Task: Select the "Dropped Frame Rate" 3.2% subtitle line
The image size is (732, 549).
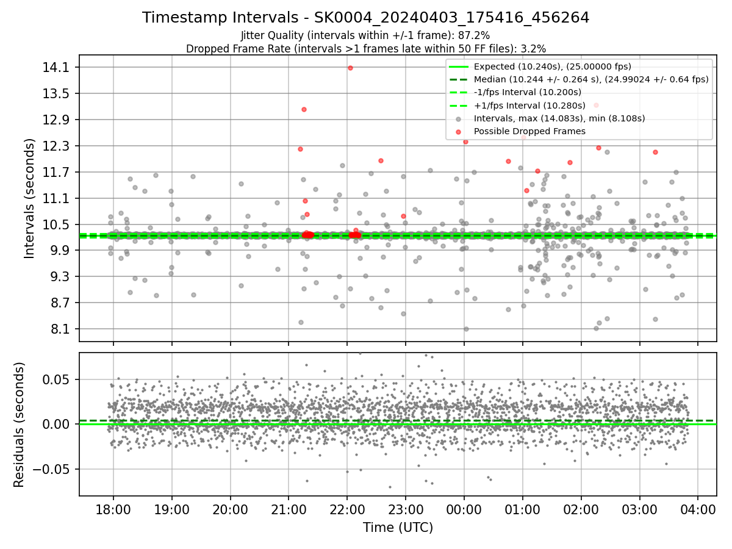Action: 366,48
